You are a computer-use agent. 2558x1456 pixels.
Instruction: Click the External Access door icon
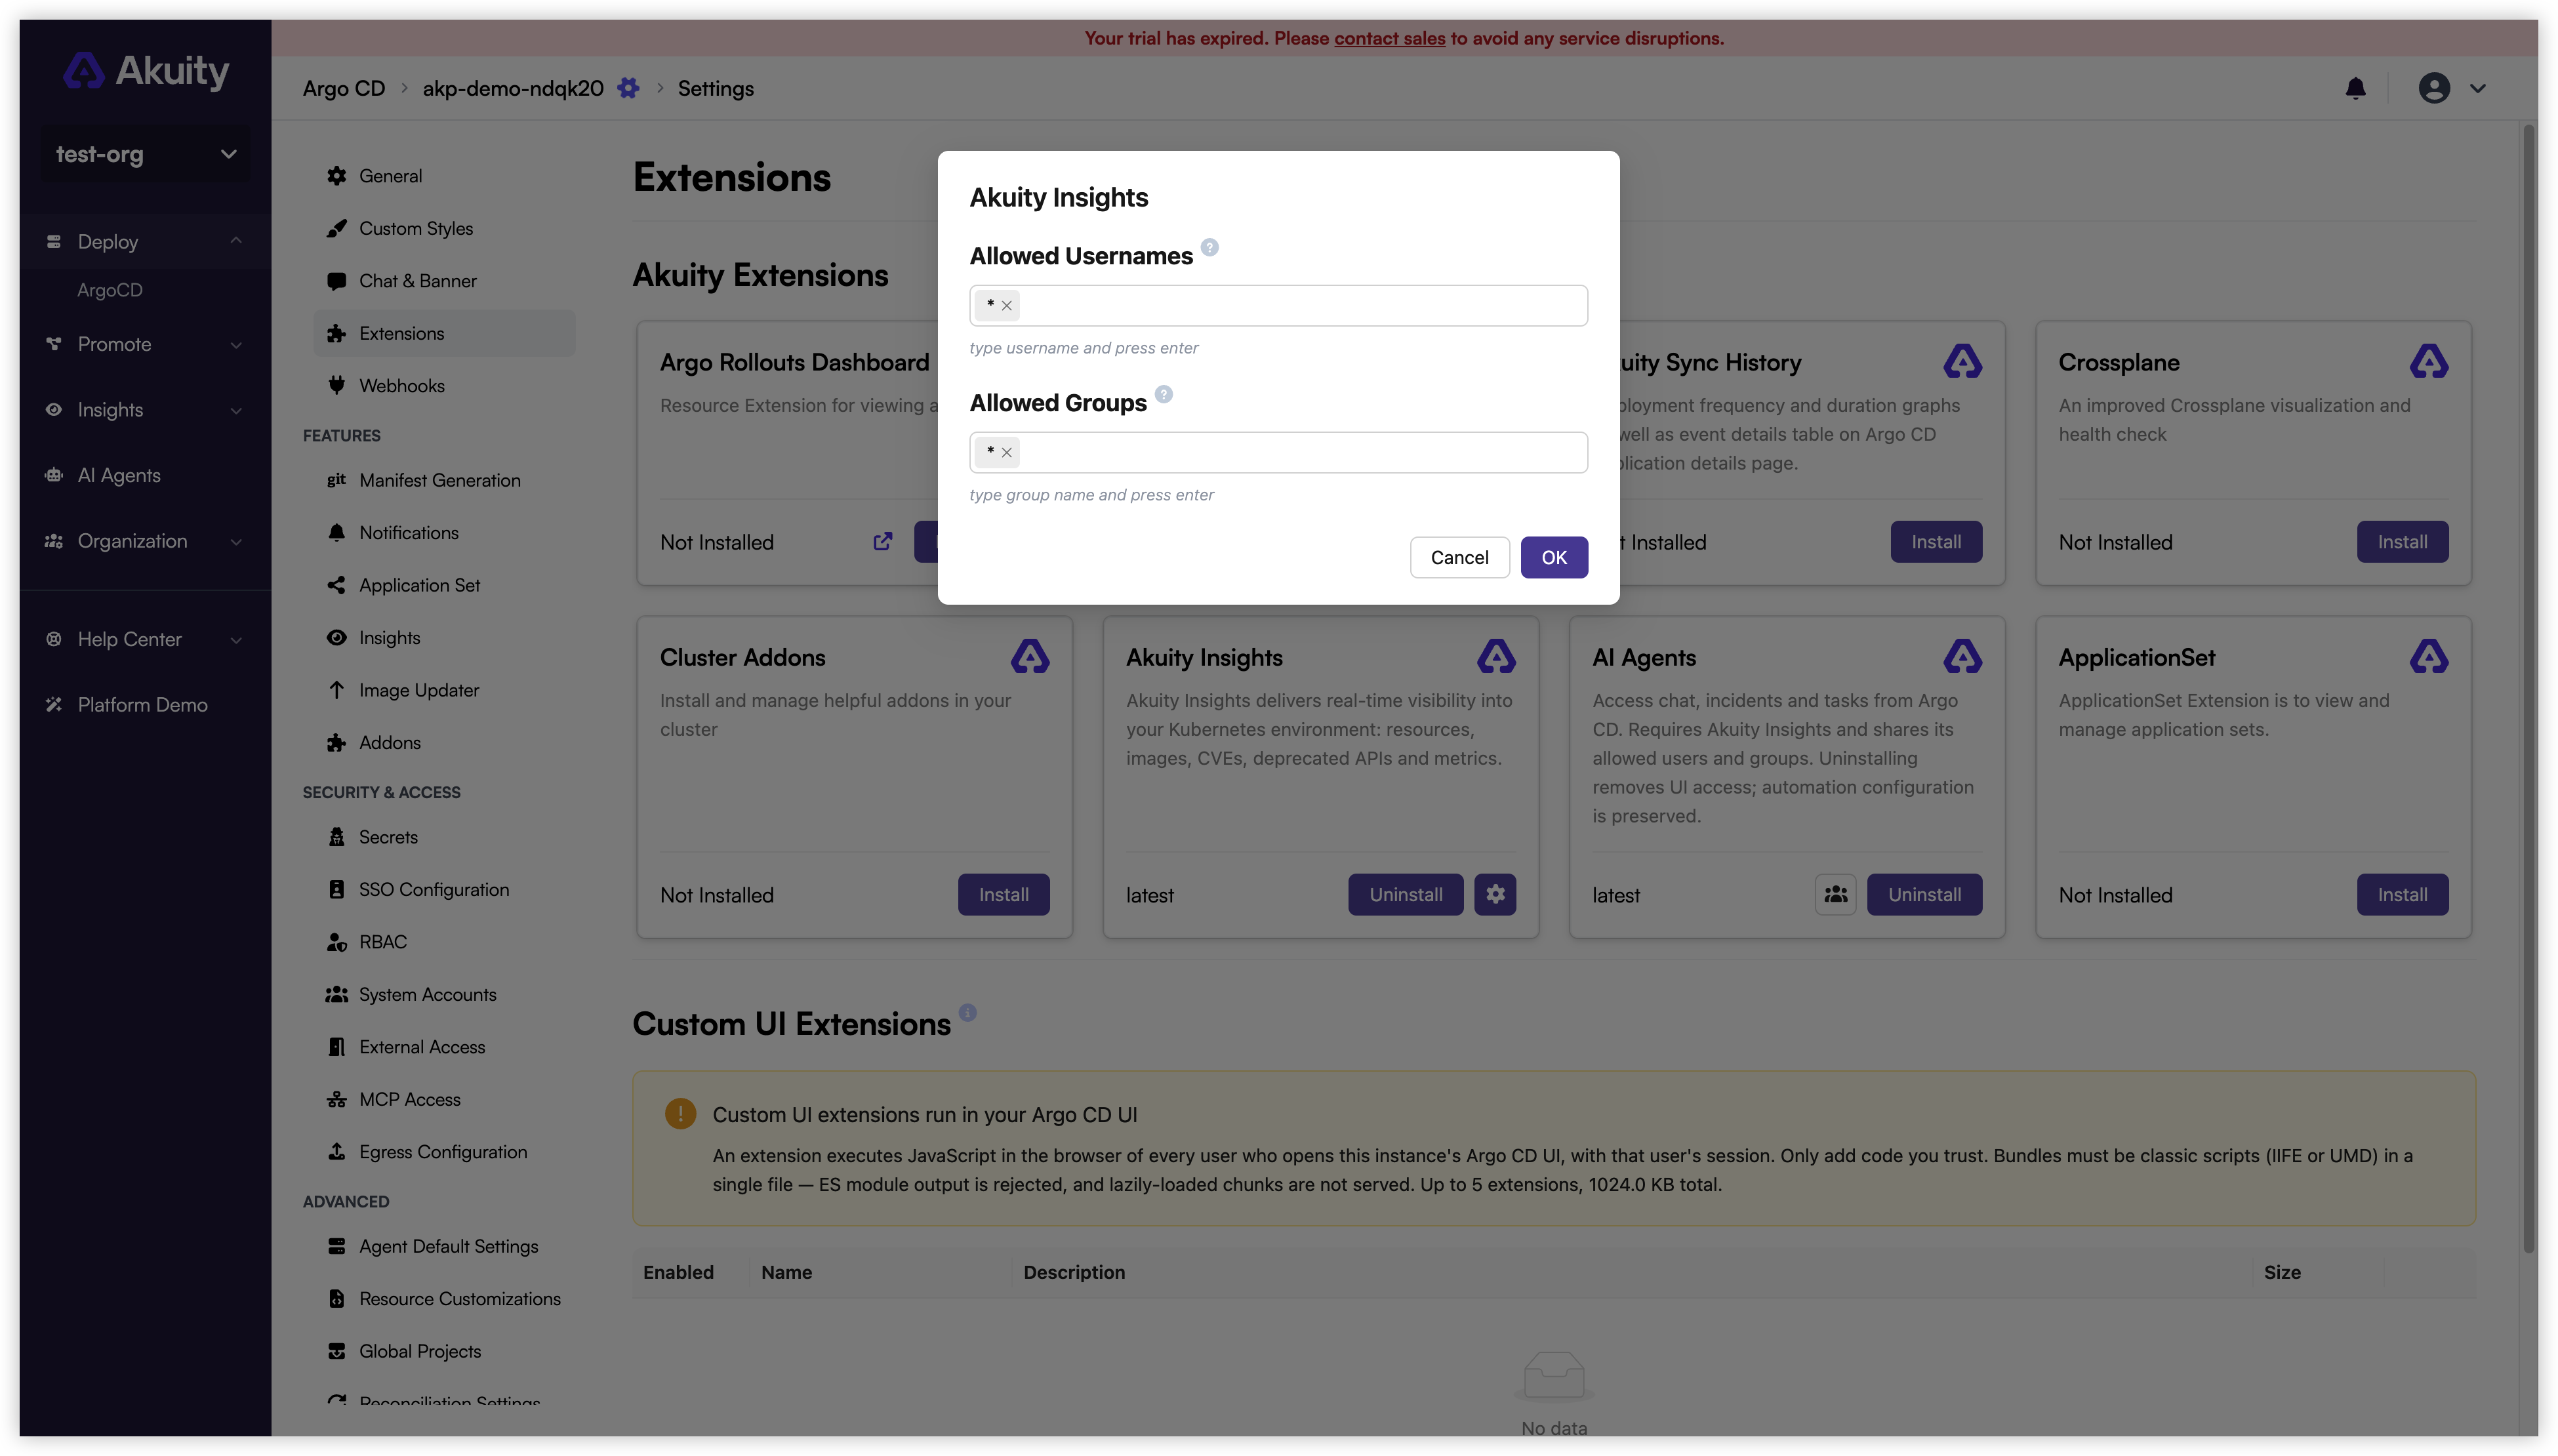coord(336,1047)
